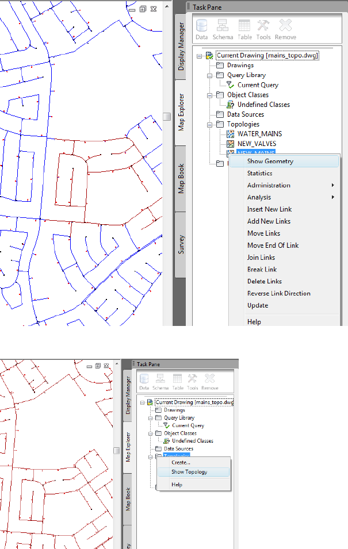Collapse the Current Drawing node in the top tree
Viewport: 348px width, 549px height.
point(199,56)
